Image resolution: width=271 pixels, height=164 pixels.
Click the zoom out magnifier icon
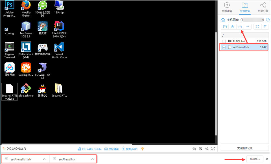194,149
